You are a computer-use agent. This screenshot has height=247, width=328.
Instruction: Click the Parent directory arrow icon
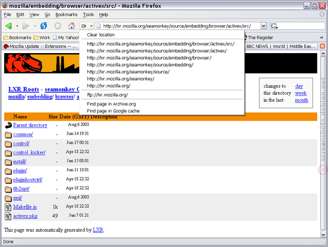8,126
